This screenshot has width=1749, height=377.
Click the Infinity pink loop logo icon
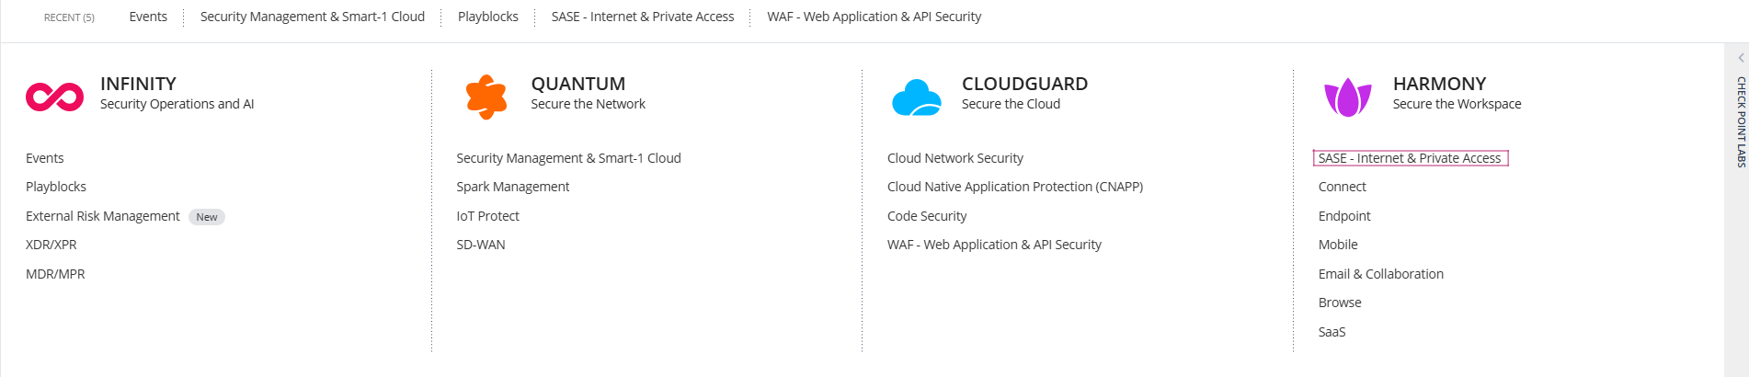click(54, 97)
